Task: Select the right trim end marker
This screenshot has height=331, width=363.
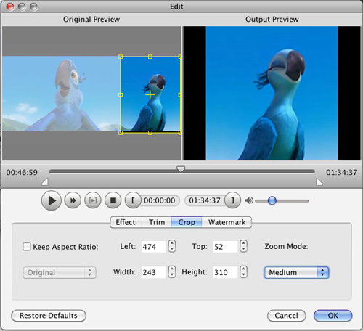Action: tap(319, 182)
